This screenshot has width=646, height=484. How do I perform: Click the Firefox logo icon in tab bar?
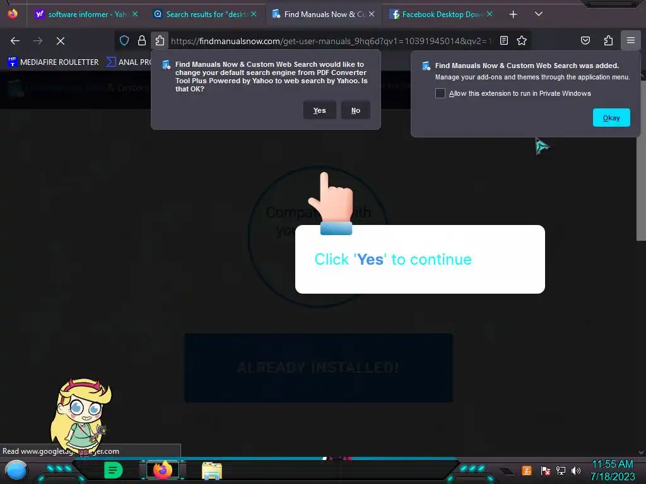(13, 14)
